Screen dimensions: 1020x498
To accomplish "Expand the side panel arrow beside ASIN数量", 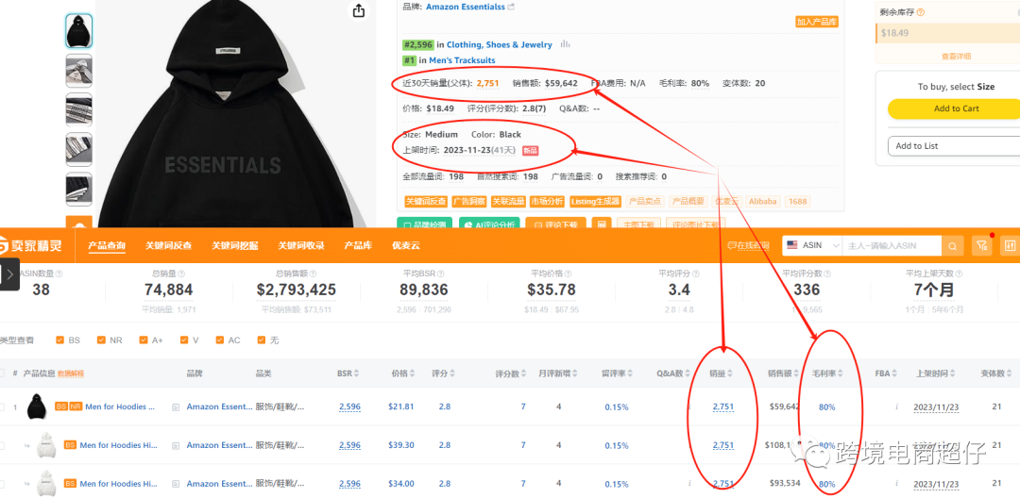I will click(9, 274).
